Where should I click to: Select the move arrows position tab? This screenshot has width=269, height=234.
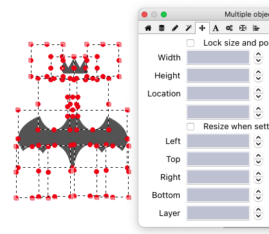(x=202, y=28)
